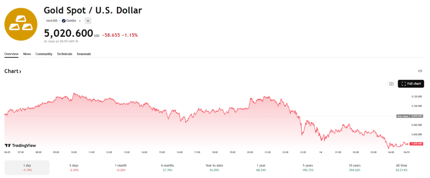Go to the Technicals tab
Image resolution: width=430 pixels, height=178 pixels.
pyautogui.click(x=65, y=54)
